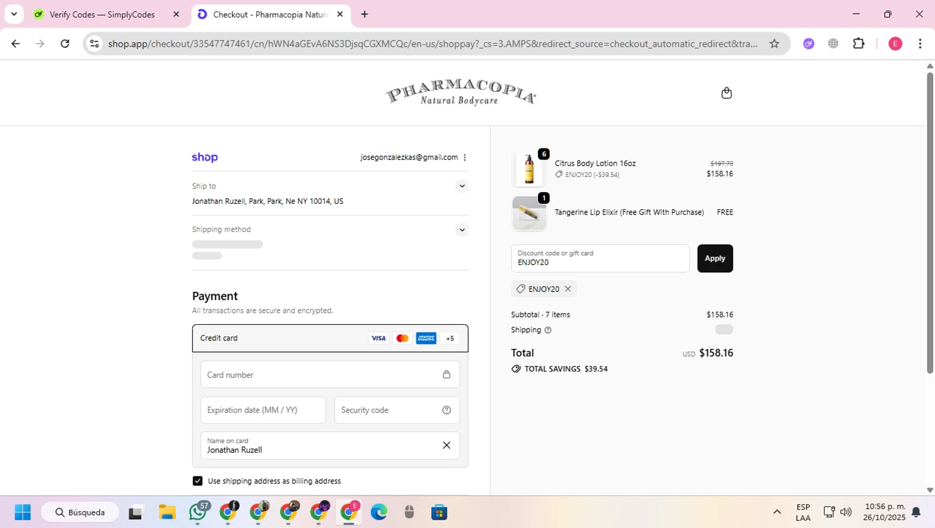935x528 pixels.
Task: Select the Checkout - Pharmacopia tab
Action: click(x=270, y=14)
